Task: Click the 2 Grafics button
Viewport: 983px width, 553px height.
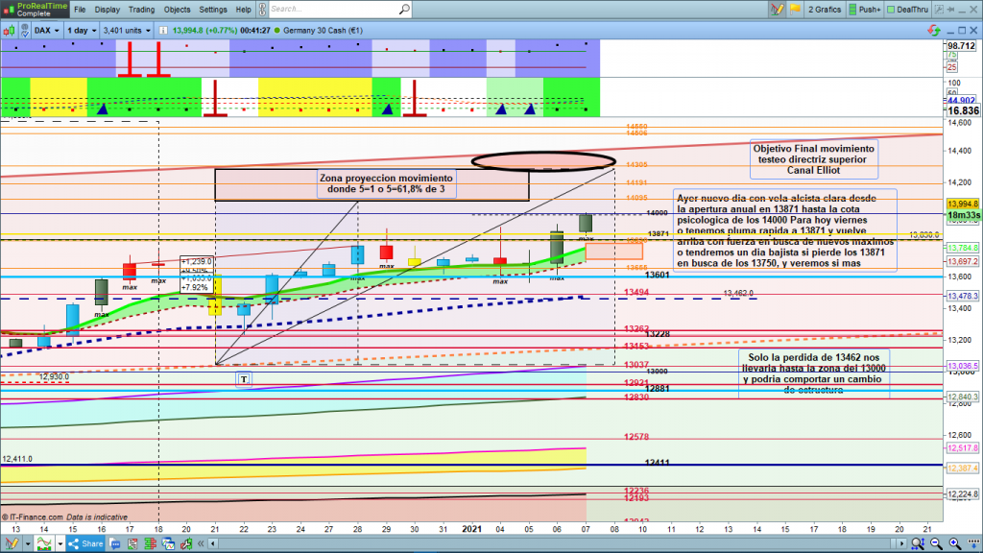Action: 822,10
